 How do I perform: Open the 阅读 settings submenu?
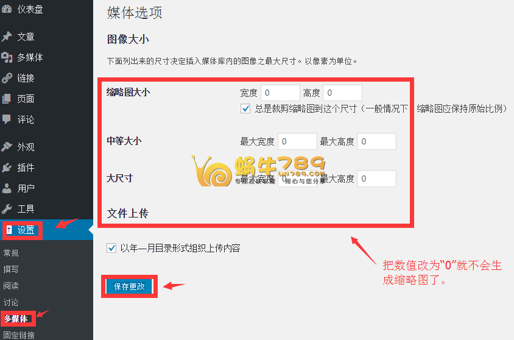[11, 286]
